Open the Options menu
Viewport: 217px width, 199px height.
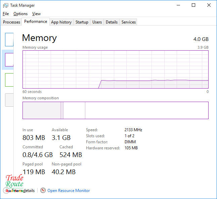coord(20,14)
